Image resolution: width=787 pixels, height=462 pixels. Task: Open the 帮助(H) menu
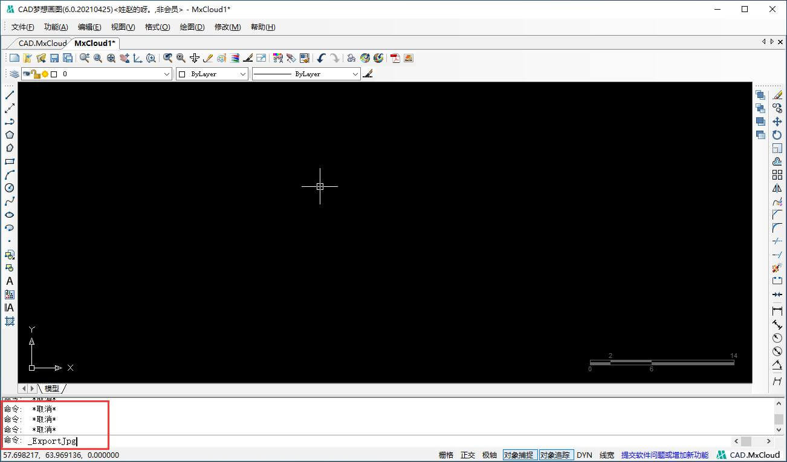pyautogui.click(x=262, y=27)
